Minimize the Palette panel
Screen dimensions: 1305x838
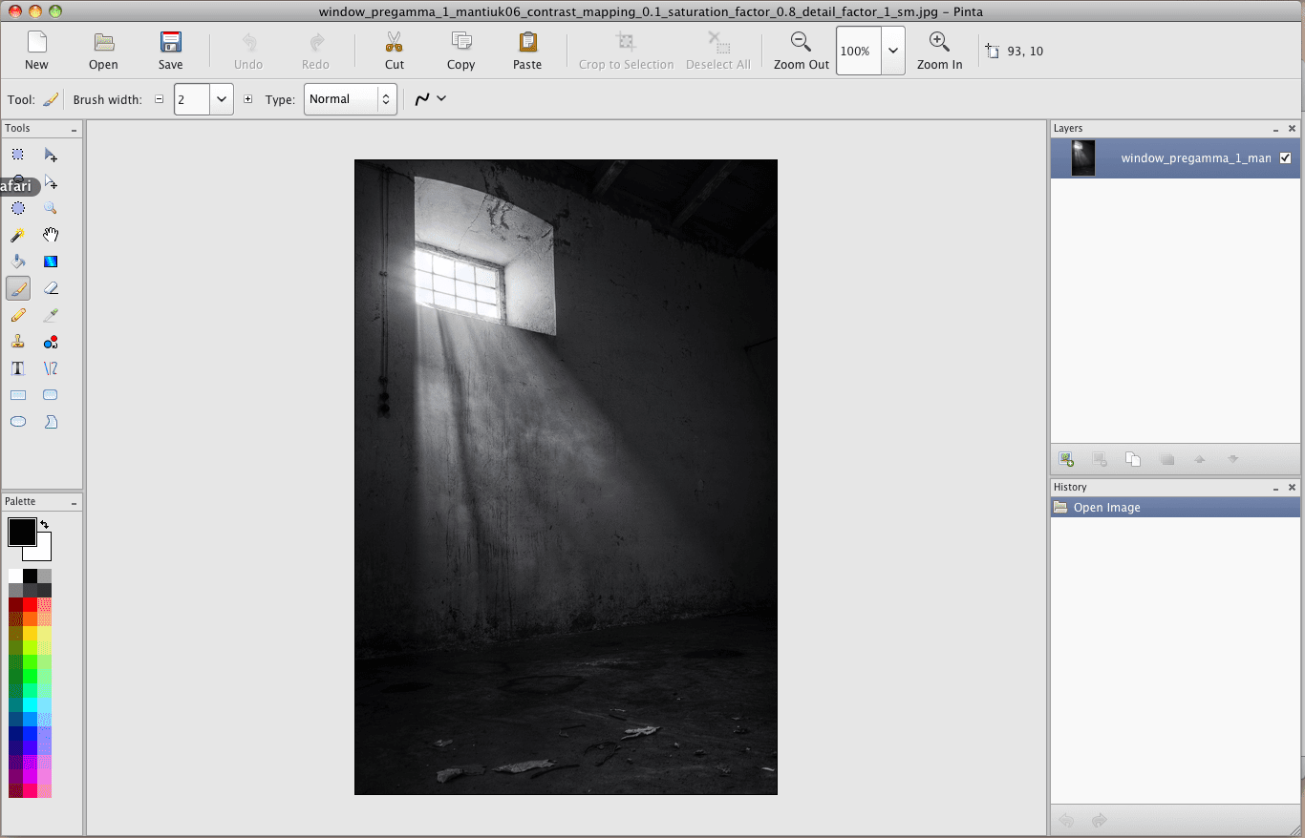click(74, 502)
